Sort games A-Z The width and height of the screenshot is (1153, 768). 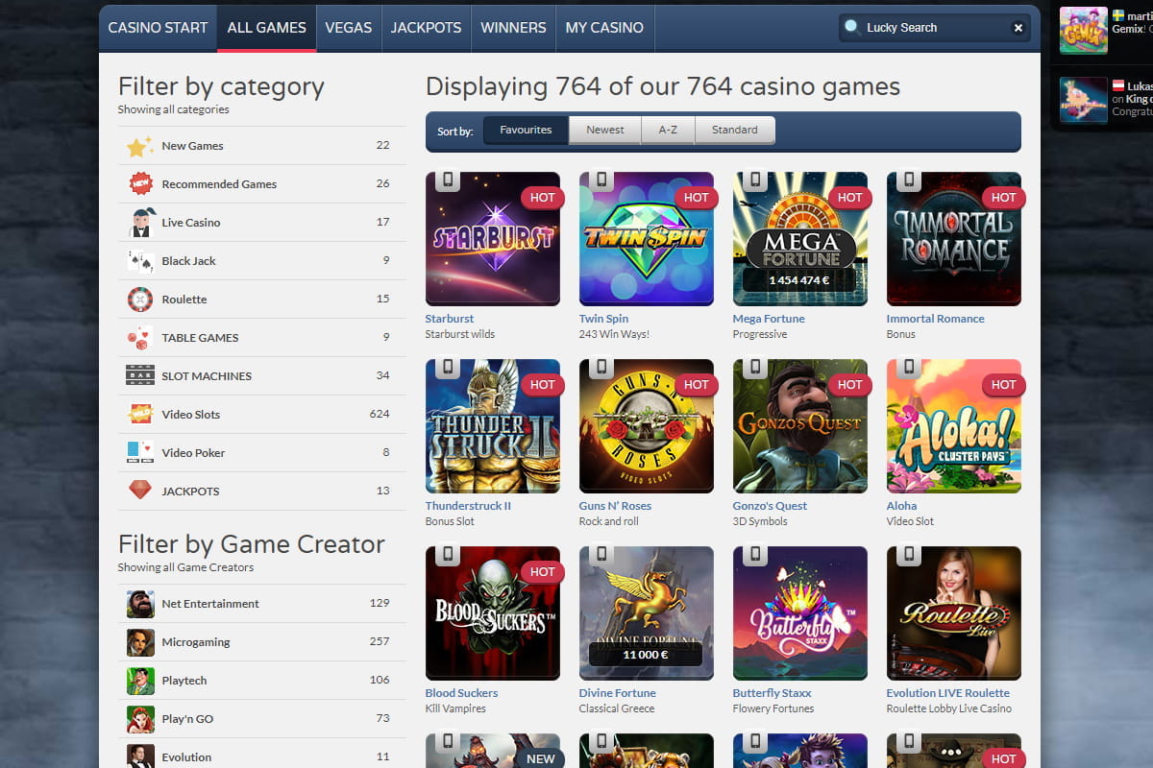[668, 130]
